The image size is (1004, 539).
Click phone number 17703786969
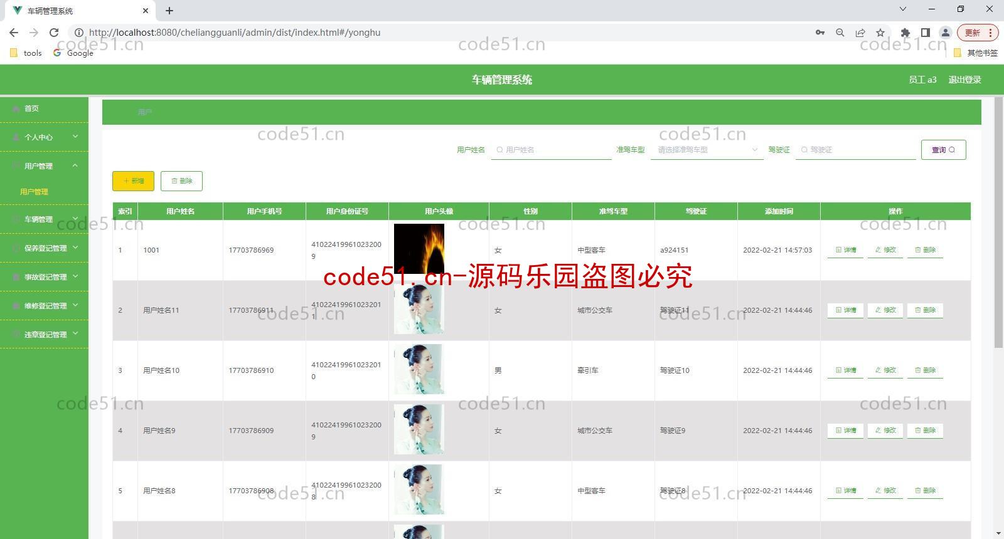tap(251, 250)
